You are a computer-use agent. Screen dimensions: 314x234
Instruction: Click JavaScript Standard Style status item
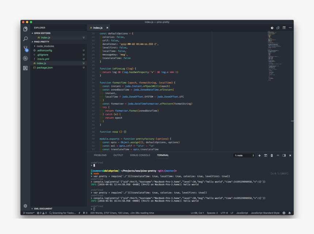click(x=265, y=213)
